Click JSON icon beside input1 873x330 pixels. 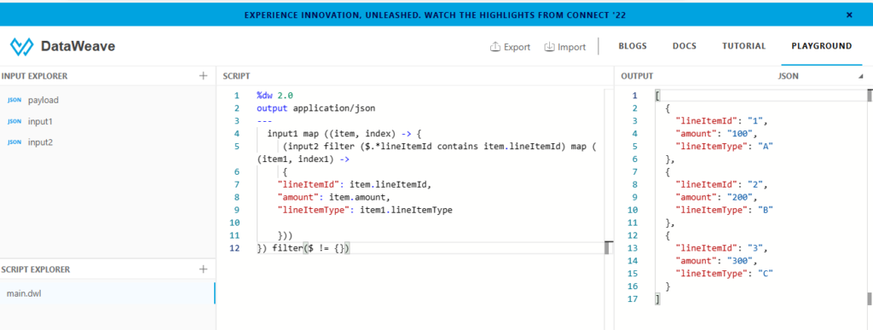tap(14, 121)
